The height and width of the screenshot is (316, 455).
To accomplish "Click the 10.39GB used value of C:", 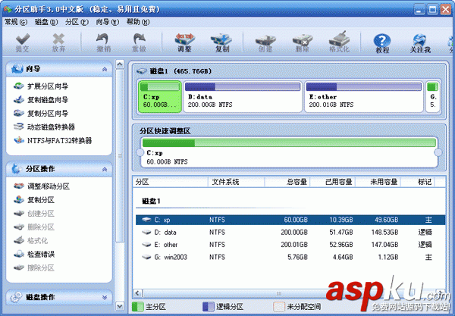I will click(341, 220).
